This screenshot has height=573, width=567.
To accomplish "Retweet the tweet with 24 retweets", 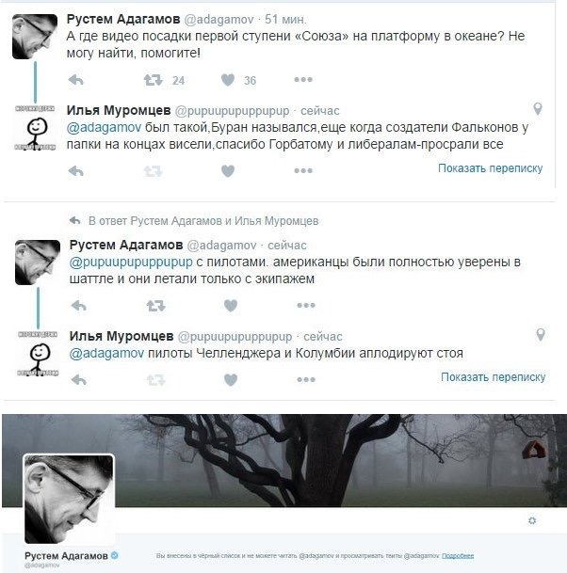I will (153, 80).
